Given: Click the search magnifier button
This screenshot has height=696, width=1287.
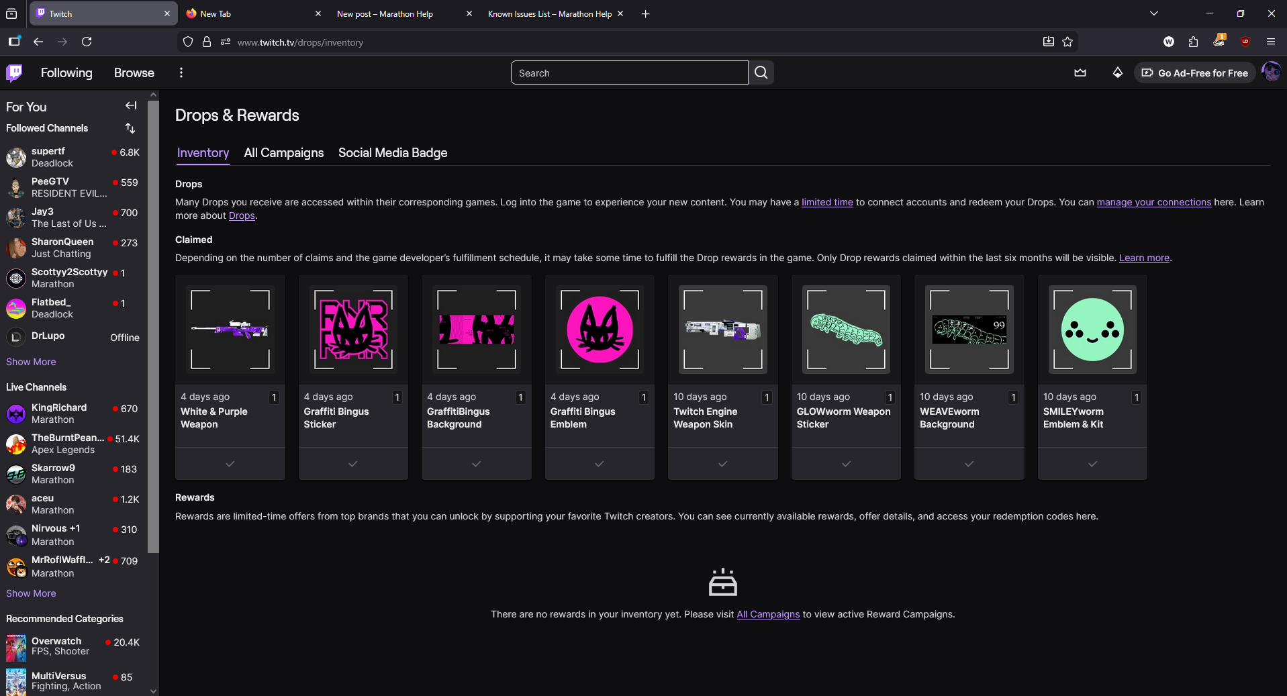Looking at the screenshot, I should click(761, 72).
